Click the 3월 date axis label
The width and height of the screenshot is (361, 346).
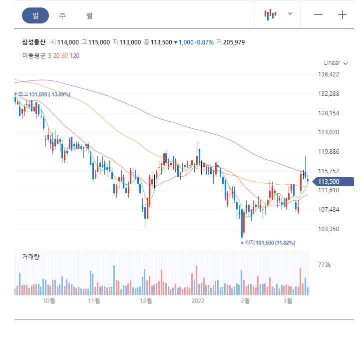288,301
